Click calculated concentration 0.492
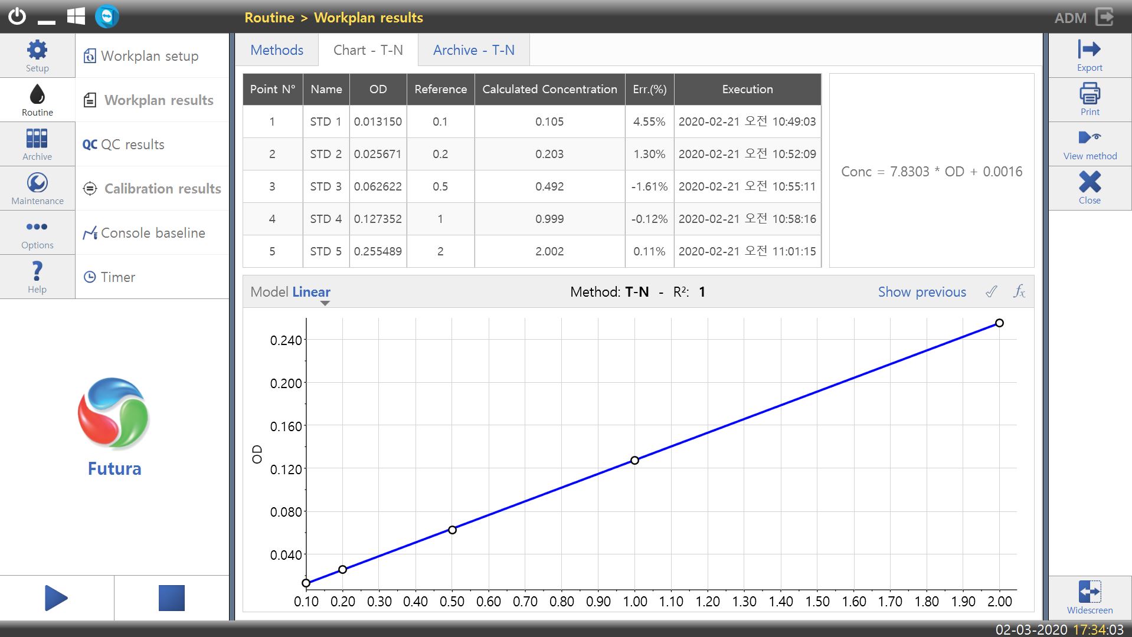The image size is (1132, 637). pyautogui.click(x=549, y=186)
